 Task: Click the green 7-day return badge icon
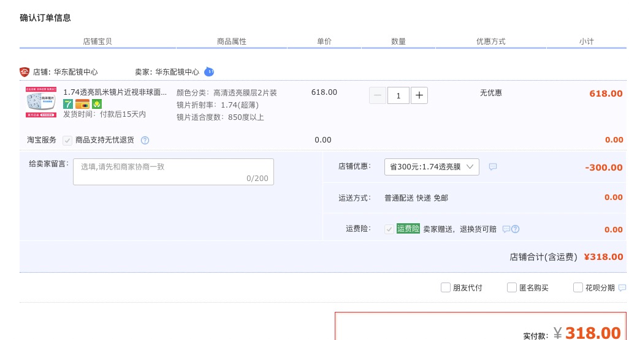pos(68,104)
